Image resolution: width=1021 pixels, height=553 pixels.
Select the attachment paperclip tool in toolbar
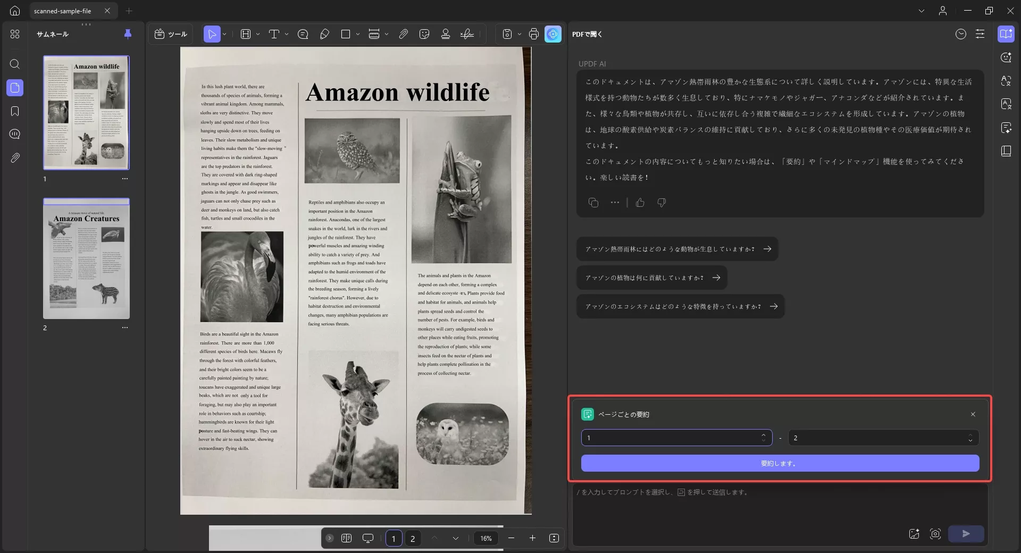tap(403, 34)
